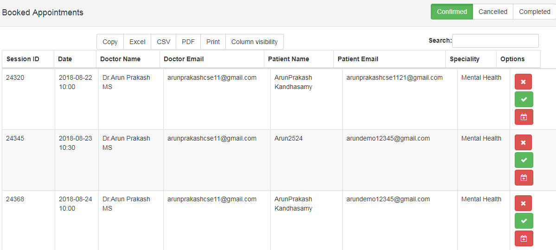This screenshot has height=250, width=556.
Task: Cancel appointment 24320 with red X icon
Action: pyautogui.click(x=523, y=82)
